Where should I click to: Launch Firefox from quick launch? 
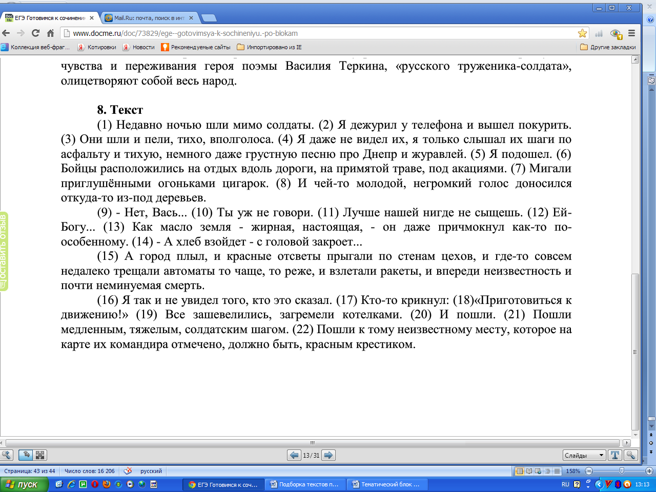(x=107, y=484)
